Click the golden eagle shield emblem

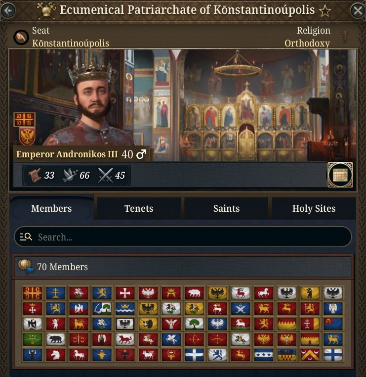pyautogui.click(x=27, y=137)
